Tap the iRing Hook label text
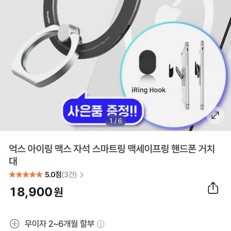231x231 pixels. click(148, 90)
